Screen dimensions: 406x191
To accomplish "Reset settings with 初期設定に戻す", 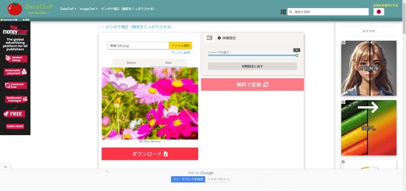I will pos(252,66).
